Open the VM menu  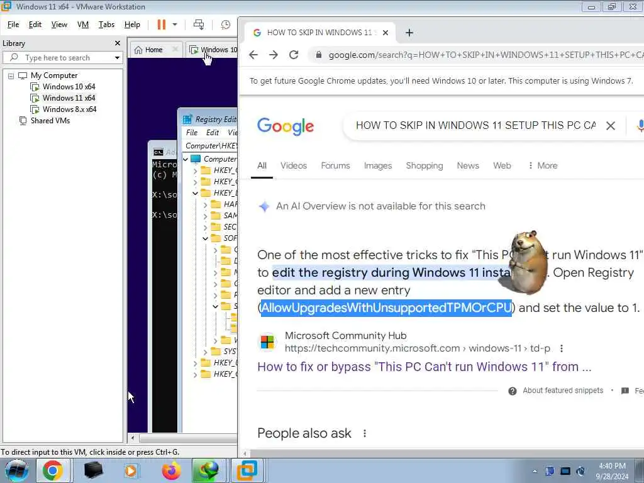[x=83, y=25]
